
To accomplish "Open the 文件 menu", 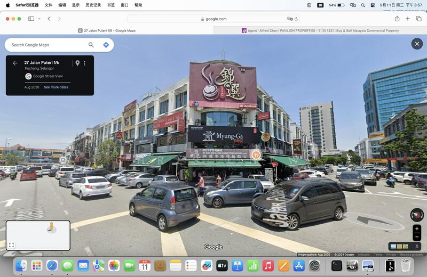I will 49,5.
